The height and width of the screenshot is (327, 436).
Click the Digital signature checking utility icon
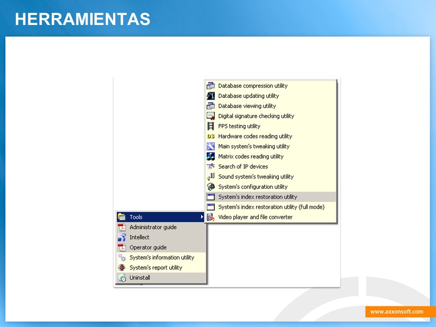point(211,116)
